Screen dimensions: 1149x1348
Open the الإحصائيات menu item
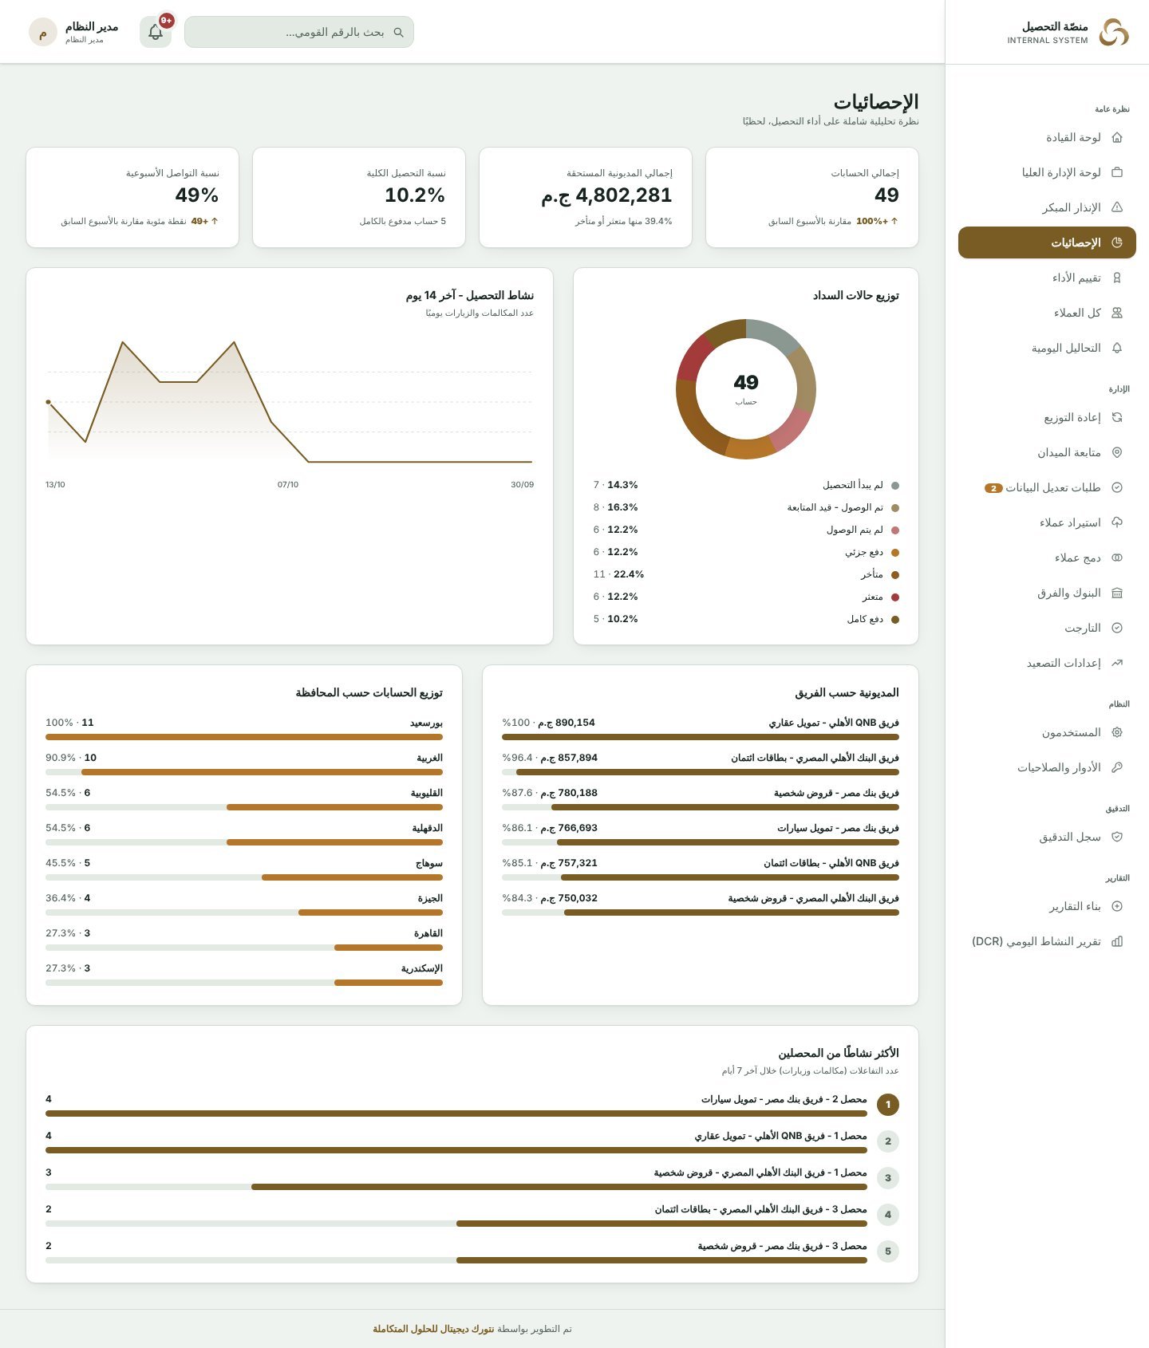pos(1047,242)
